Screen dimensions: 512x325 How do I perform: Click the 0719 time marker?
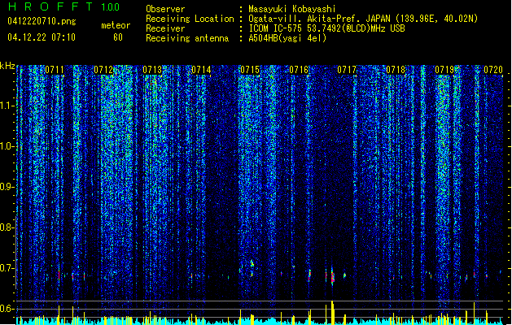[444, 70]
